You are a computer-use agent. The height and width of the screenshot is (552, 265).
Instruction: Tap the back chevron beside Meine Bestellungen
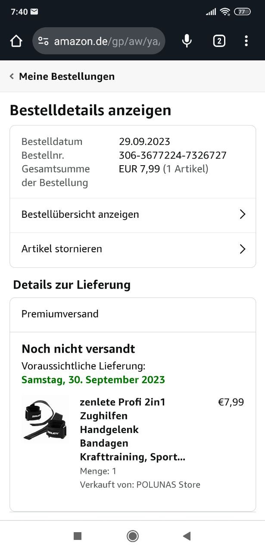pyautogui.click(x=12, y=77)
